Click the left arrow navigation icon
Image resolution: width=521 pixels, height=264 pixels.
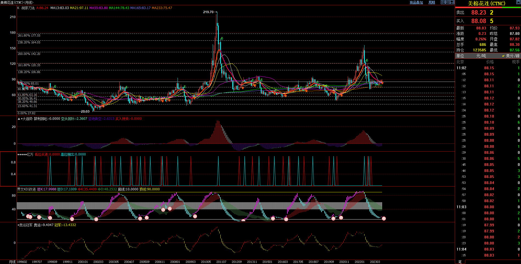click(443, 2)
